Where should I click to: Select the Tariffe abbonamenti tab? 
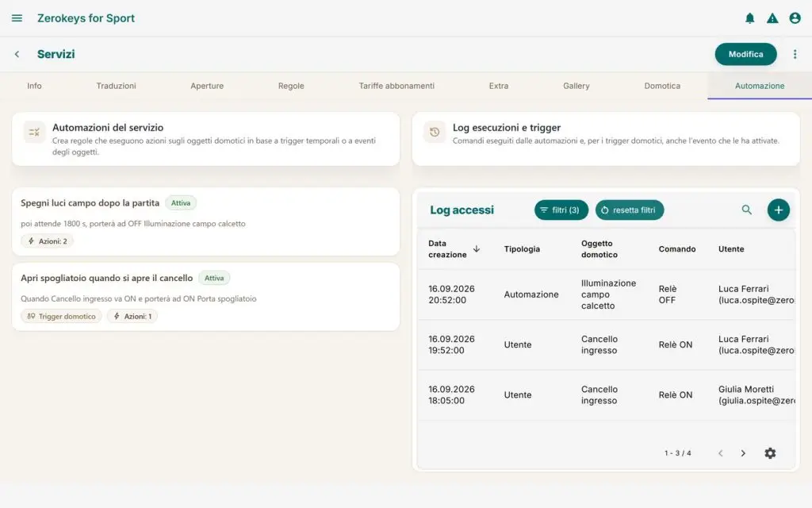(x=396, y=86)
